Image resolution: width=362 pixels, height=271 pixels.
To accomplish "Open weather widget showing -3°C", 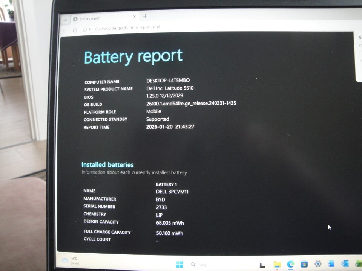I will [x=71, y=260].
